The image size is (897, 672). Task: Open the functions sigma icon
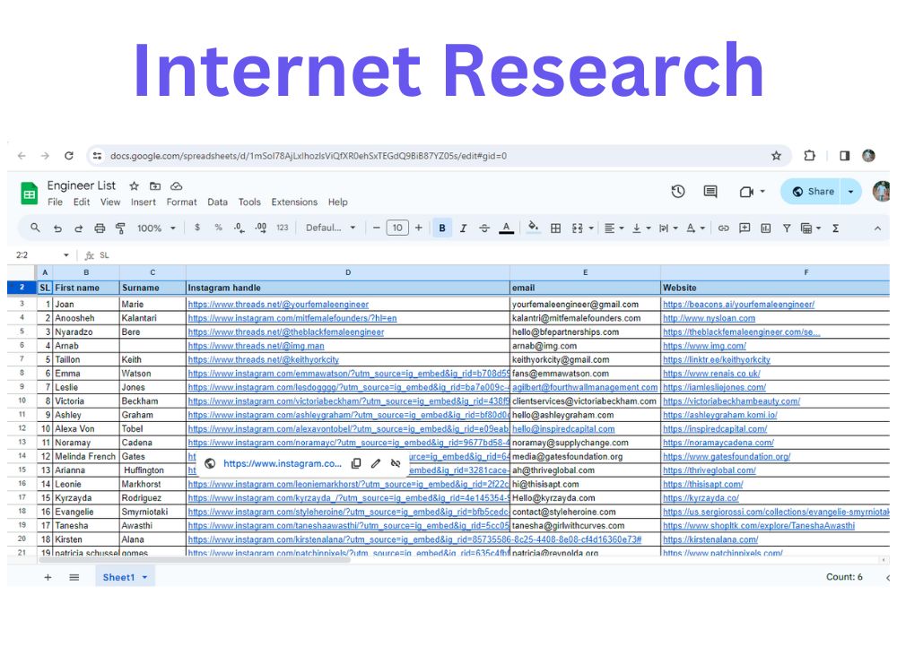tap(835, 228)
